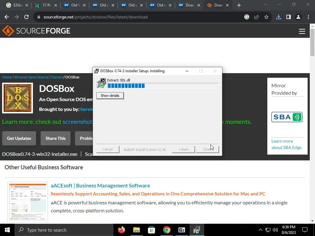
Task: Open Chrome three-dot menu
Action: [x=308, y=17]
